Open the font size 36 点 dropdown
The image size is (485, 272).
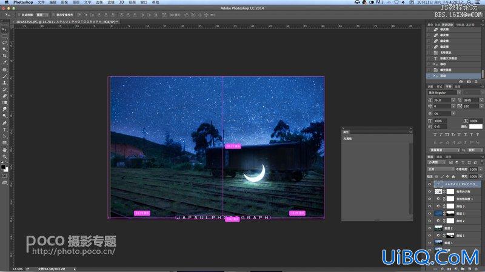click(x=453, y=100)
